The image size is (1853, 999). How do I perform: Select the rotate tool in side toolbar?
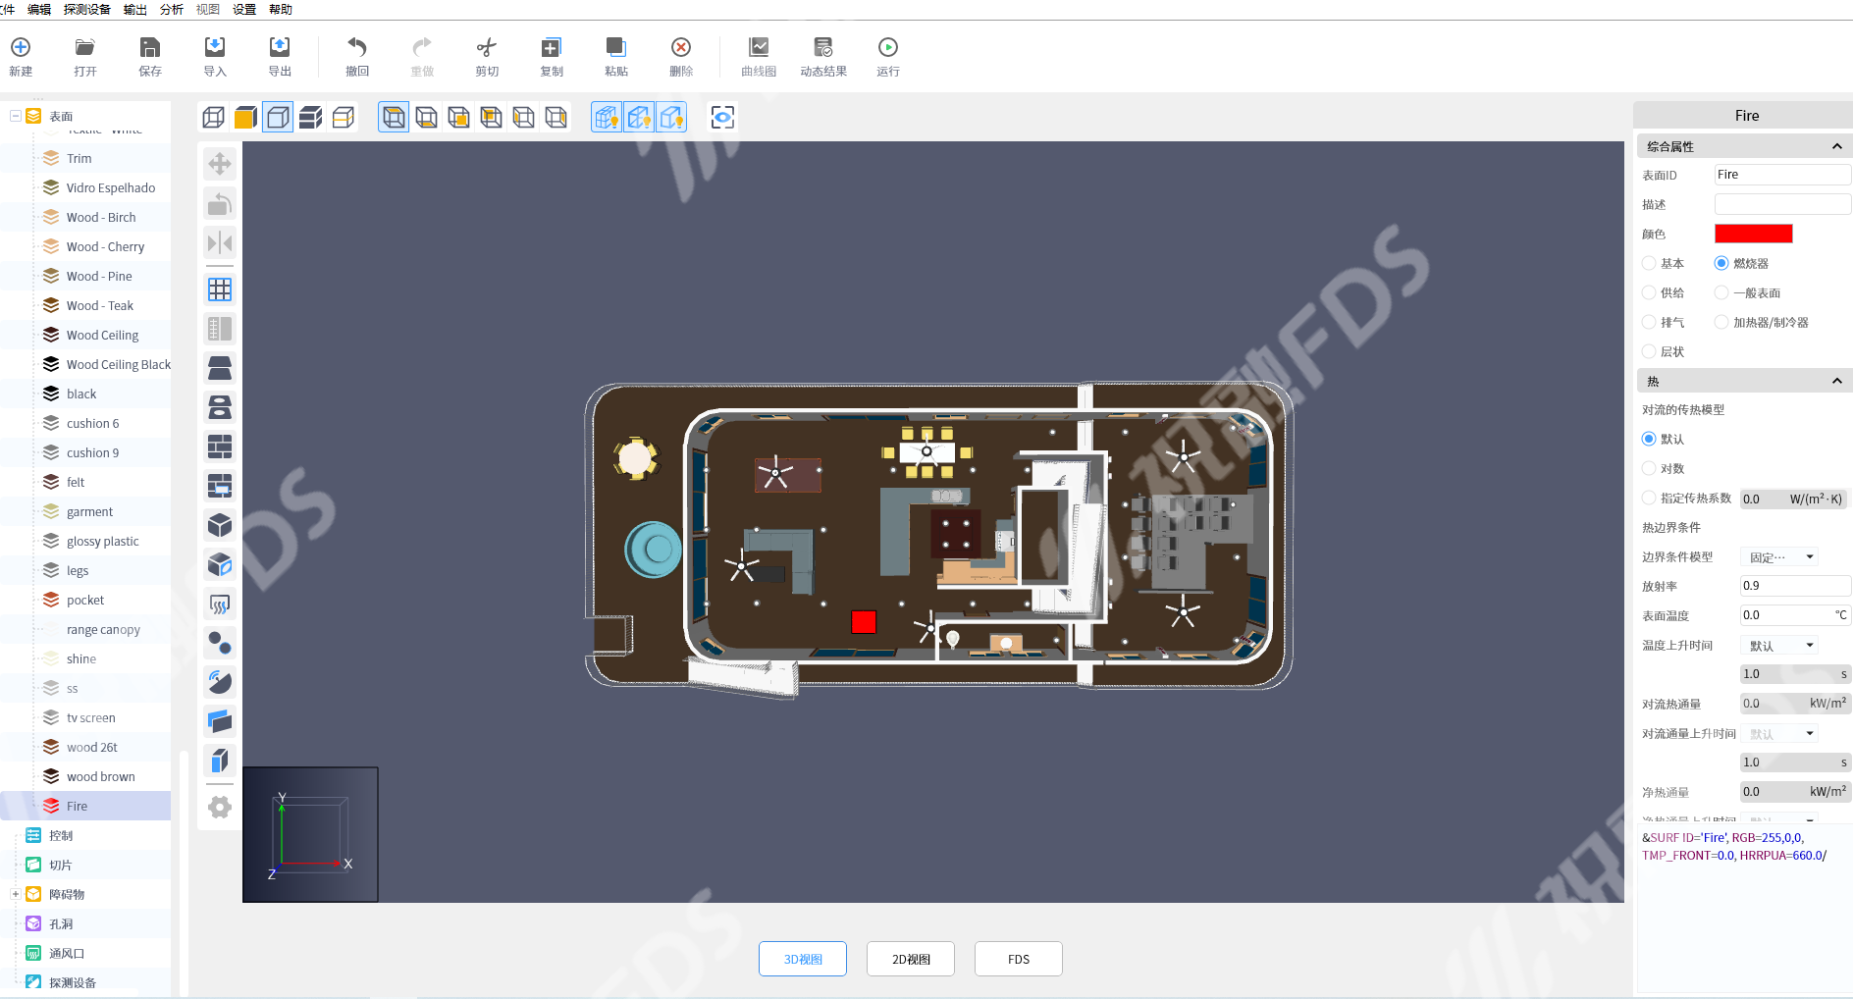coord(220,204)
